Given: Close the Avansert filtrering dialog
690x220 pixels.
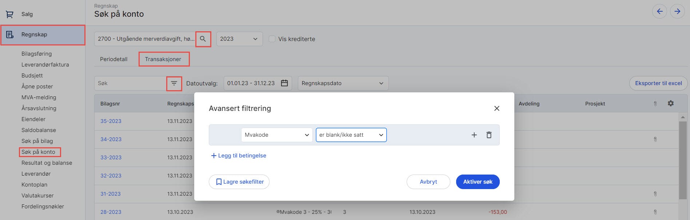Looking at the screenshot, I should [496, 108].
